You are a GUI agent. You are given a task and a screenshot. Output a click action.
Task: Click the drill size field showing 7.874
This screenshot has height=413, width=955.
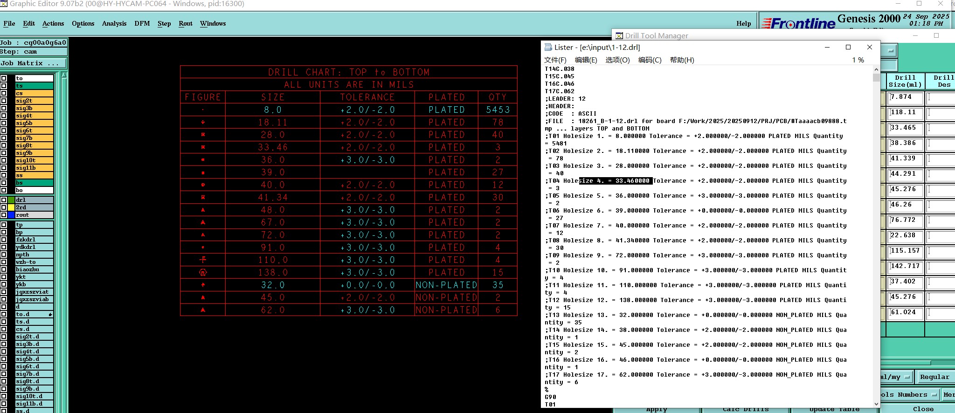pos(906,97)
